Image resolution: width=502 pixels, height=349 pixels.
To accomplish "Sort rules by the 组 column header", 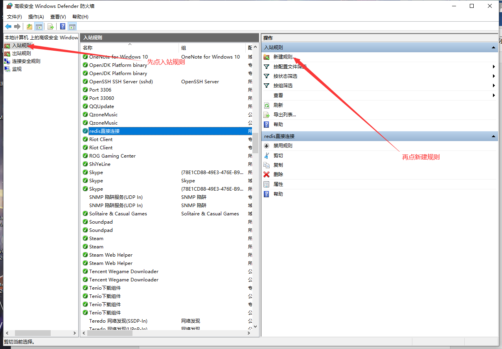I will pos(212,48).
